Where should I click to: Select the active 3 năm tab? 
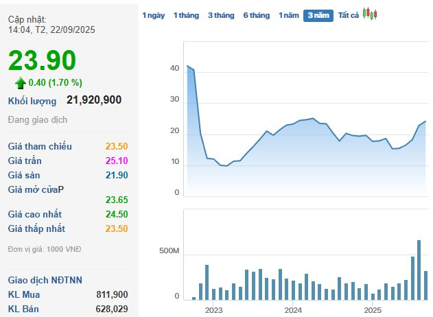pyautogui.click(x=318, y=15)
